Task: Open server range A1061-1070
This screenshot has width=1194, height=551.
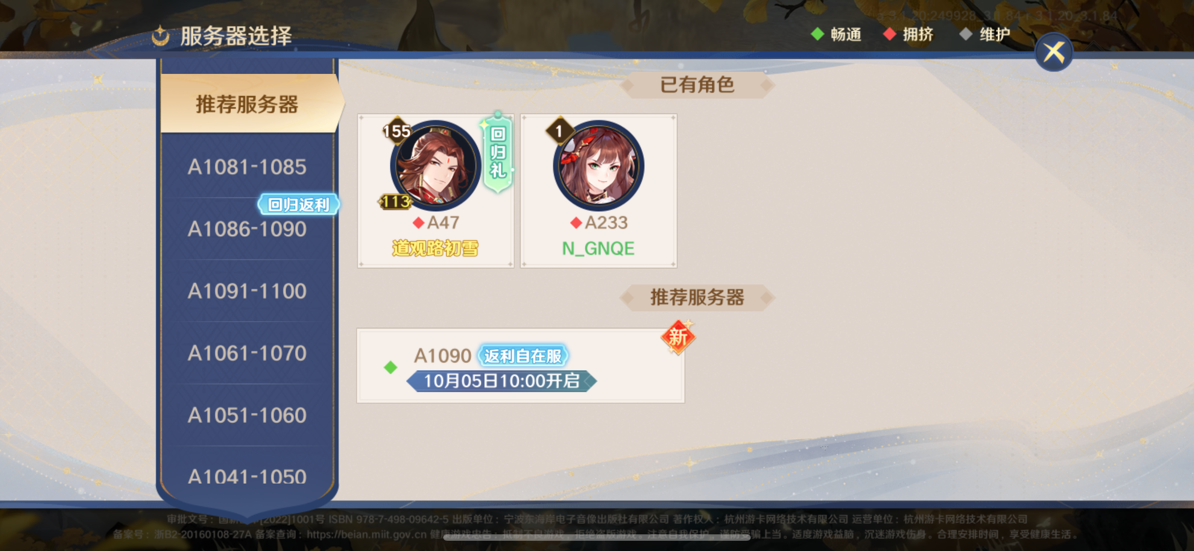Action: click(x=247, y=353)
